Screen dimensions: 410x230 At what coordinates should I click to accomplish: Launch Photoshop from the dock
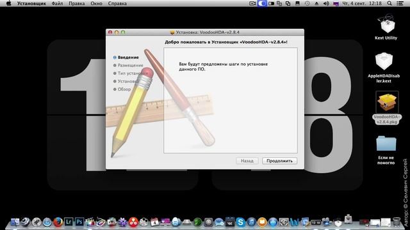click(x=79, y=222)
